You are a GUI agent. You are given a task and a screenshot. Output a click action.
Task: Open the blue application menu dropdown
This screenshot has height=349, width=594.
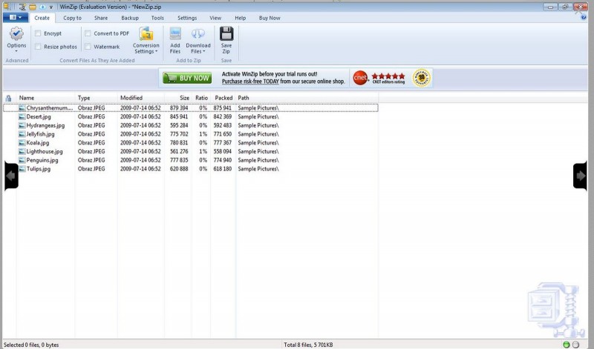[x=15, y=17]
